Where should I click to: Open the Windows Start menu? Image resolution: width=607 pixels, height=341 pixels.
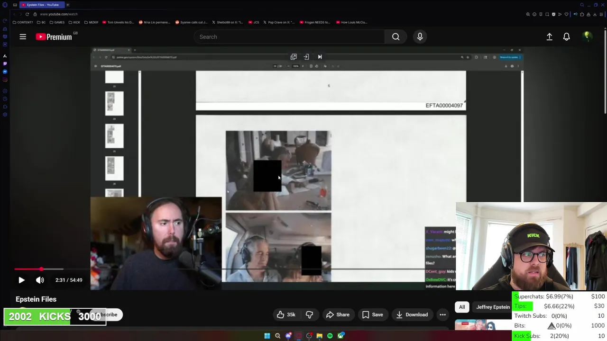pyautogui.click(x=267, y=336)
